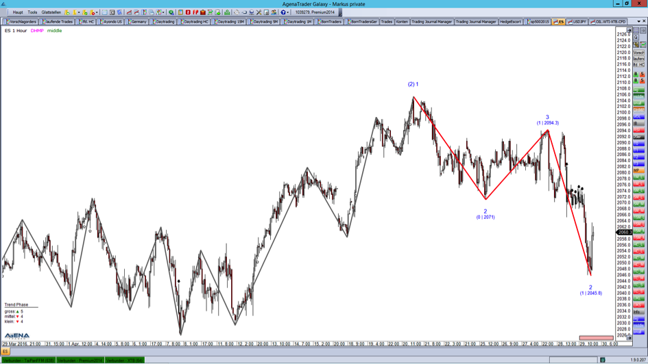Viewport: 648px width, 364px height.
Task: Toggle the 'small' indicator in right sidebar
Action: (x=639, y=103)
